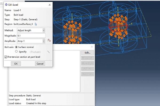Click the Cancel button
The height and width of the screenshot is (106, 160).
point(40,64)
